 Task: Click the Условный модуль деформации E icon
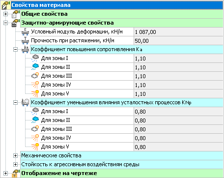[26, 32]
